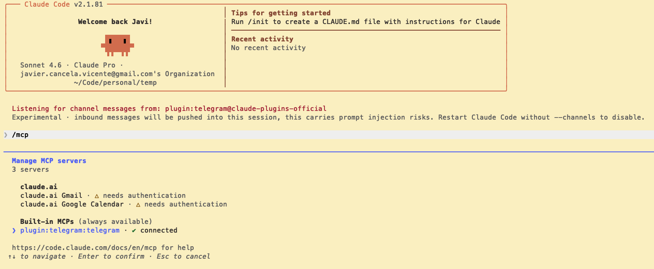Toggle the plugin:telegram:telegram connection
The image size is (654, 269).
tap(70, 230)
